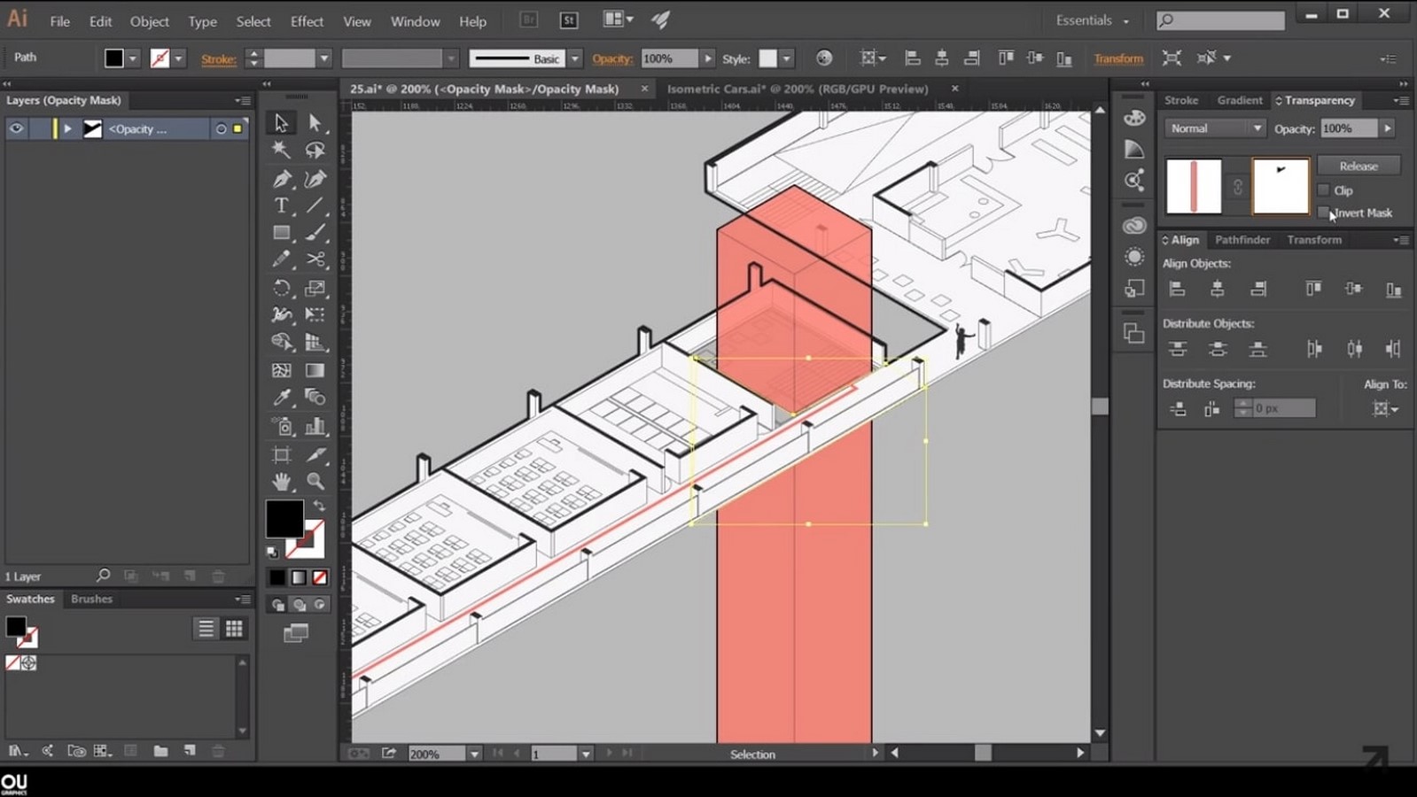Enable the Clip checkbox
This screenshot has width=1417, height=797.
point(1324,190)
